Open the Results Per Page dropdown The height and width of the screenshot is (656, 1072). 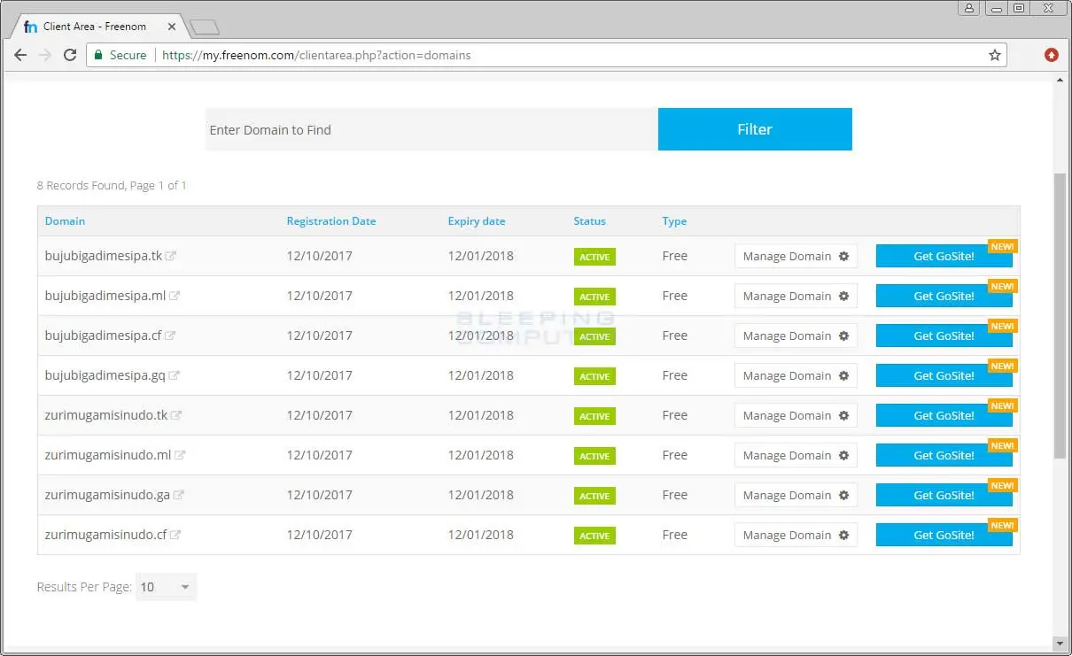(166, 587)
